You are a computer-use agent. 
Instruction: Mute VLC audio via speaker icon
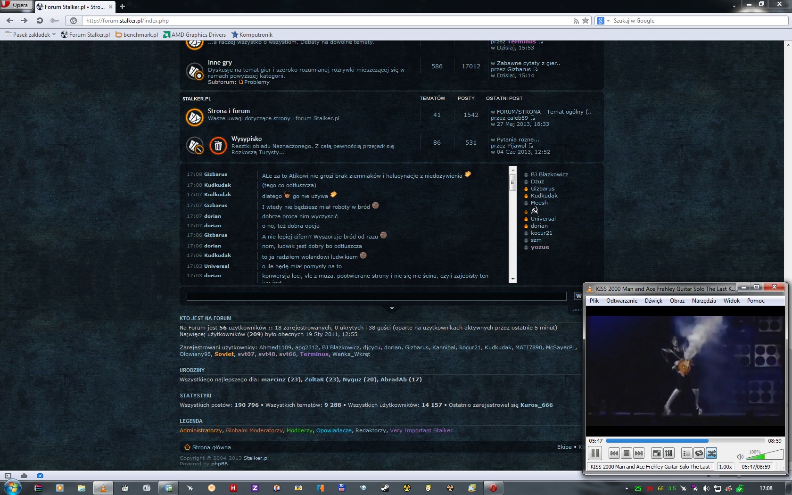[740, 456]
